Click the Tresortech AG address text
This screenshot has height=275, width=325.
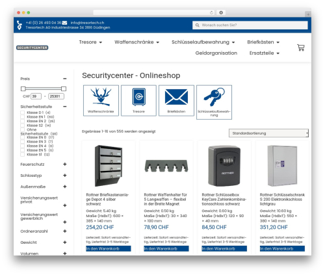click(68, 27)
